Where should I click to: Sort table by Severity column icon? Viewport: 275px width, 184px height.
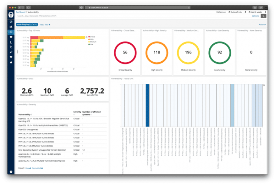[x=74, y=115]
